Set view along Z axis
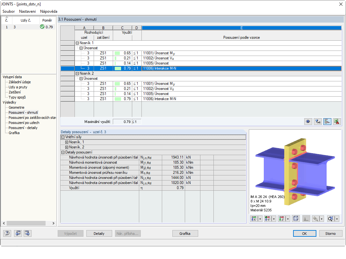Viewport: 346px width, 259px height. (x=282, y=219)
